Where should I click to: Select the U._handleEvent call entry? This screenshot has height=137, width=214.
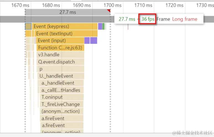click(61, 76)
